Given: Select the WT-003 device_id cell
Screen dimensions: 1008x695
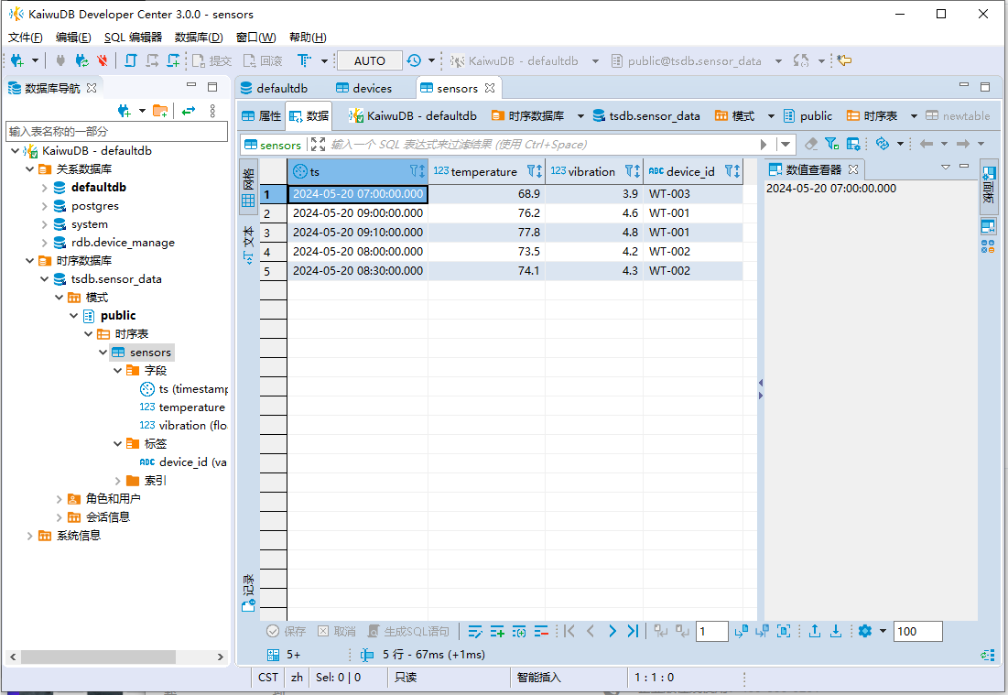Looking at the screenshot, I should click(x=693, y=193).
